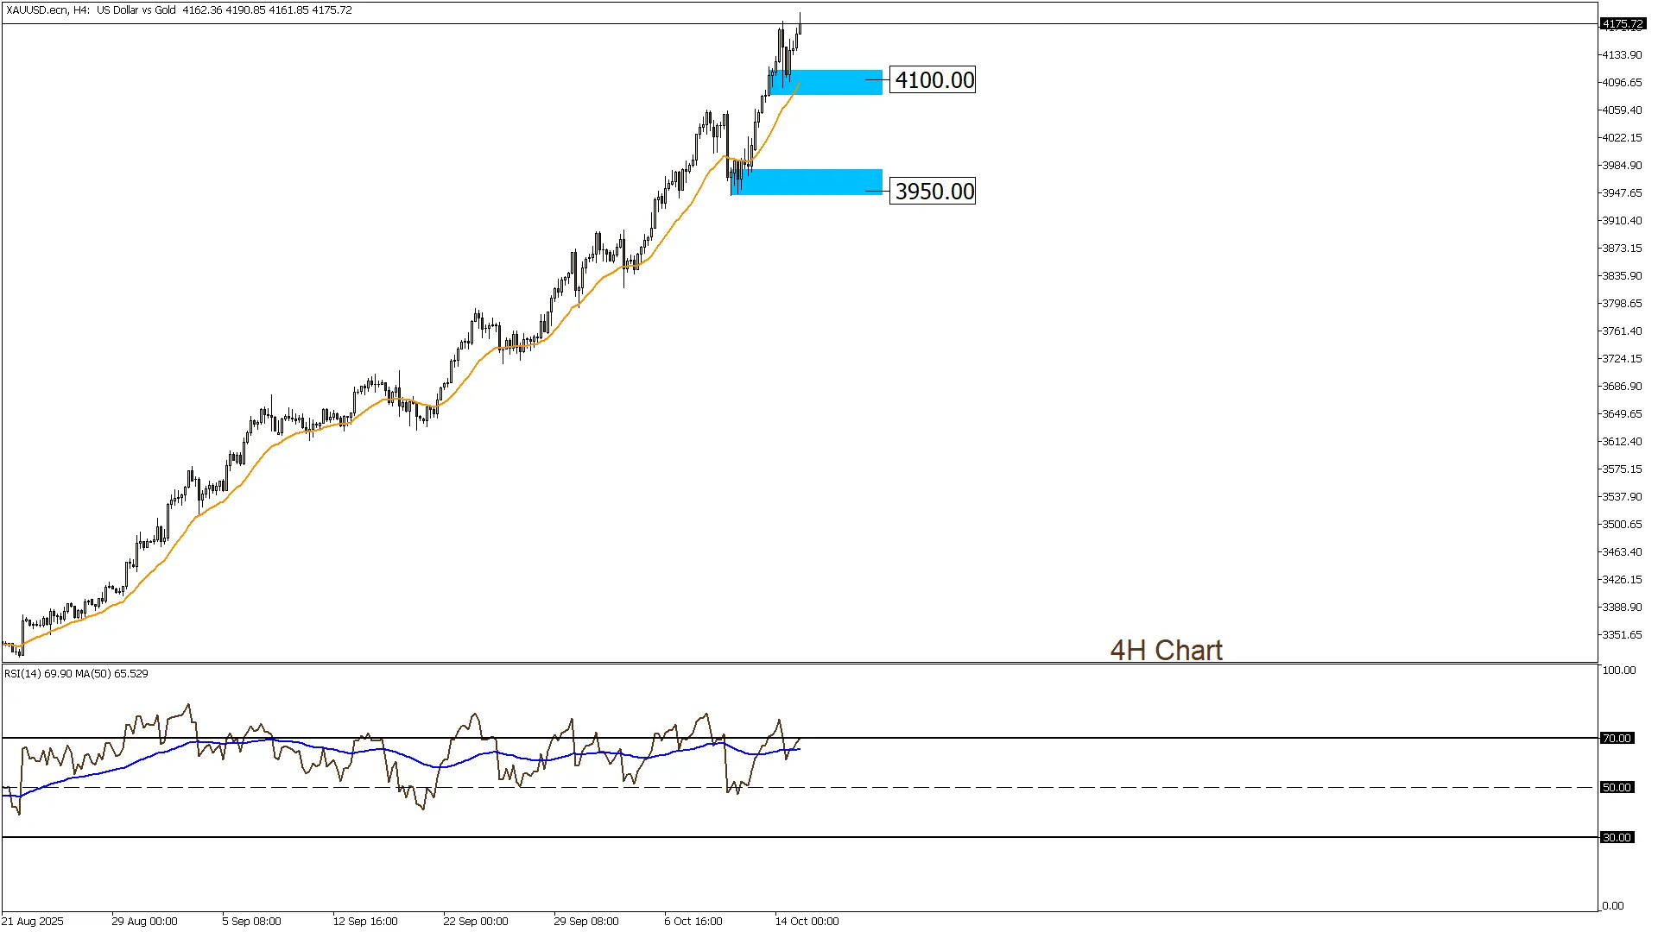Screen dimensions: 1658x932
Task: Click the 14 Oct 00:00 date label
Action: coord(807,921)
